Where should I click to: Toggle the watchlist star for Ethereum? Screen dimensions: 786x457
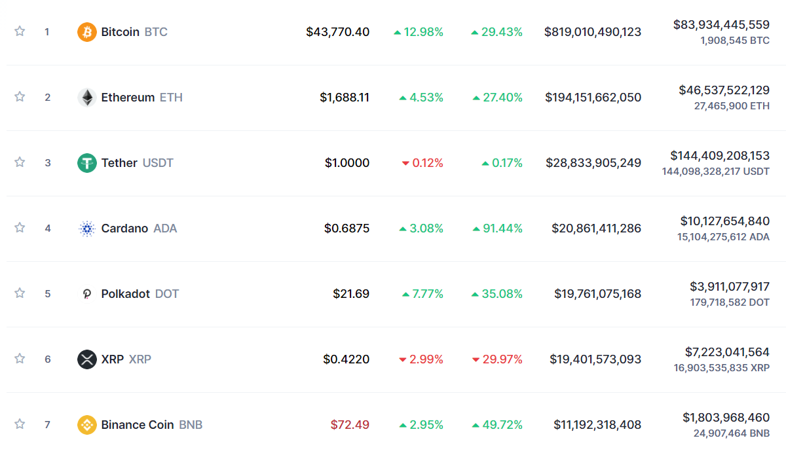pos(20,96)
